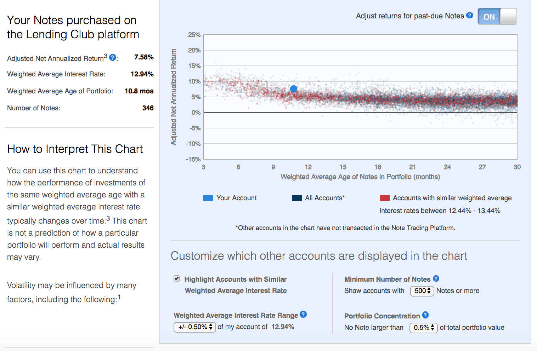Click the Number of Notes label
Screen dimensions: 537x351
point(34,108)
